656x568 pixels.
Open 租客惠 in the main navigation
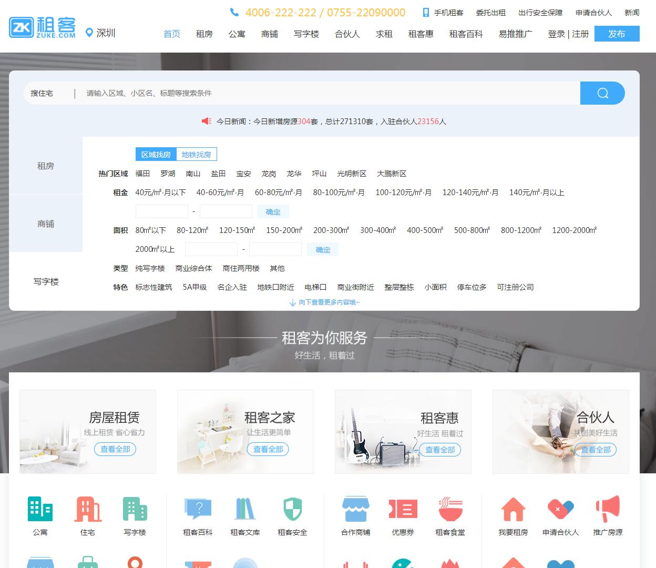tap(421, 34)
